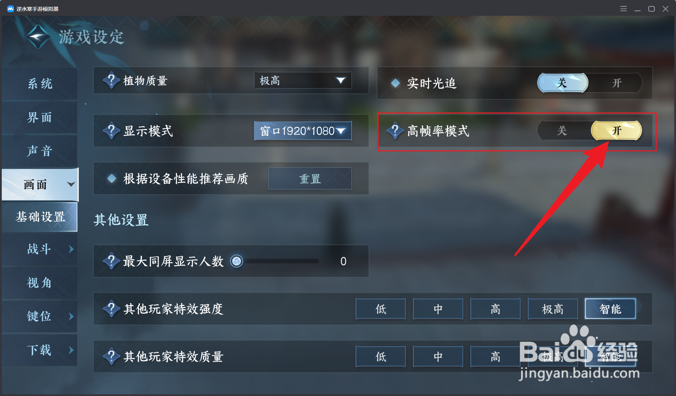Click the help icon beside 其他玩家特效强度
This screenshot has height=396, width=676.
[111, 309]
